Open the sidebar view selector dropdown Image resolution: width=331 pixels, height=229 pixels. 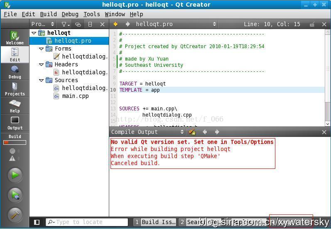[43, 24]
